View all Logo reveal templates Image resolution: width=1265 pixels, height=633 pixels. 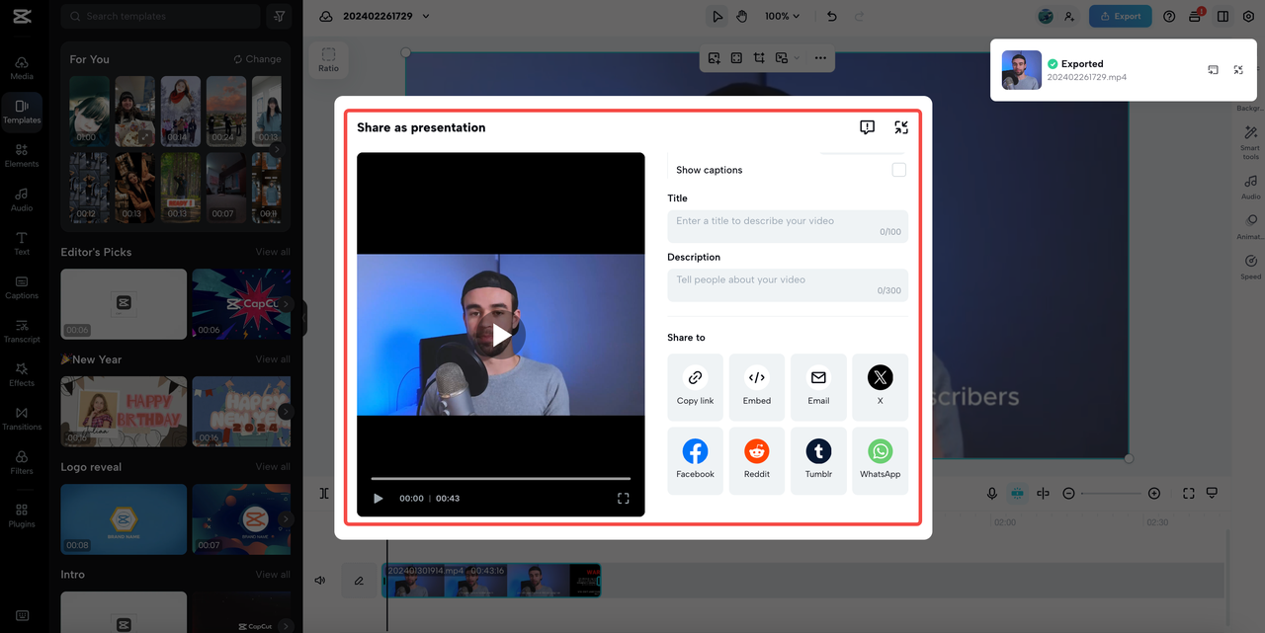(273, 467)
